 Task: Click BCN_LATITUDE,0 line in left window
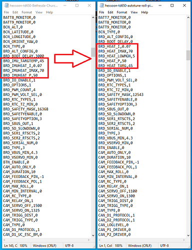click(x=18, y=32)
